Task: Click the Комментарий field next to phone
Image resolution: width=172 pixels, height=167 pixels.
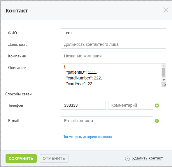Action: (x=131, y=105)
